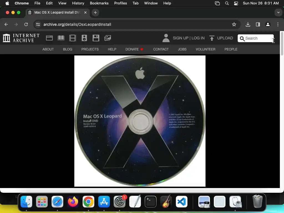
Task: Open the Texts book icon
Action: tap(61, 38)
